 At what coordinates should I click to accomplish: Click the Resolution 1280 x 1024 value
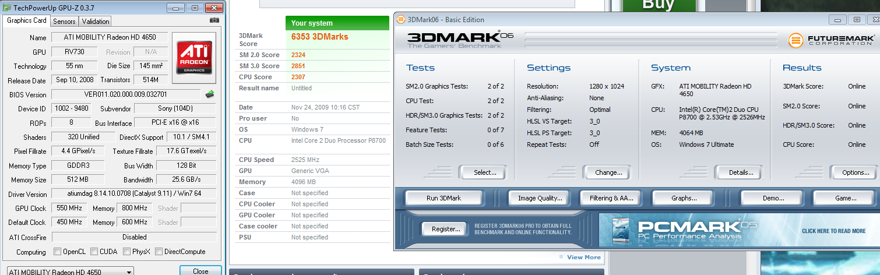pyautogui.click(x=607, y=86)
